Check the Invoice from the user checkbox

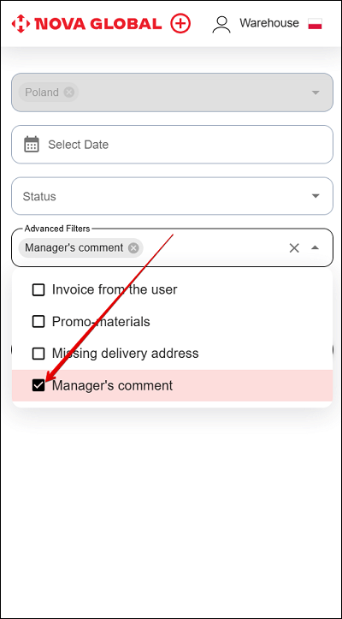coord(38,290)
